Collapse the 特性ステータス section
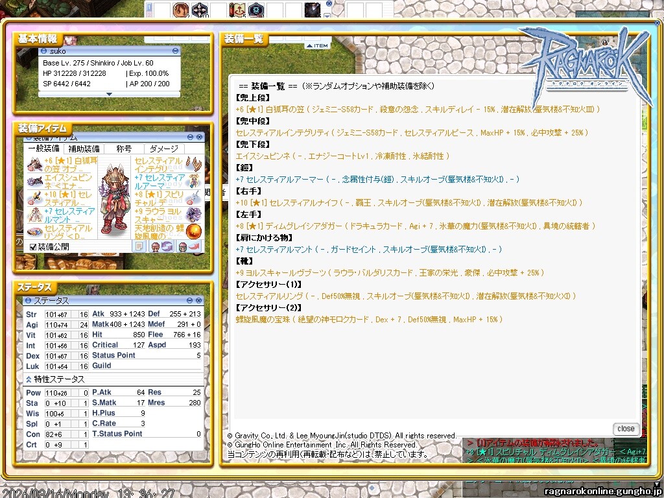Viewport: 664px width, 498px height. [x=29, y=379]
